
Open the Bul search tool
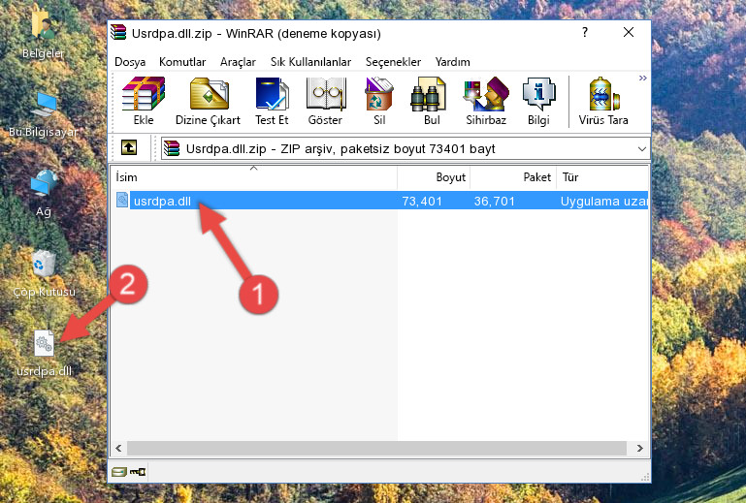pyautogui.click(x=431, y=101)
